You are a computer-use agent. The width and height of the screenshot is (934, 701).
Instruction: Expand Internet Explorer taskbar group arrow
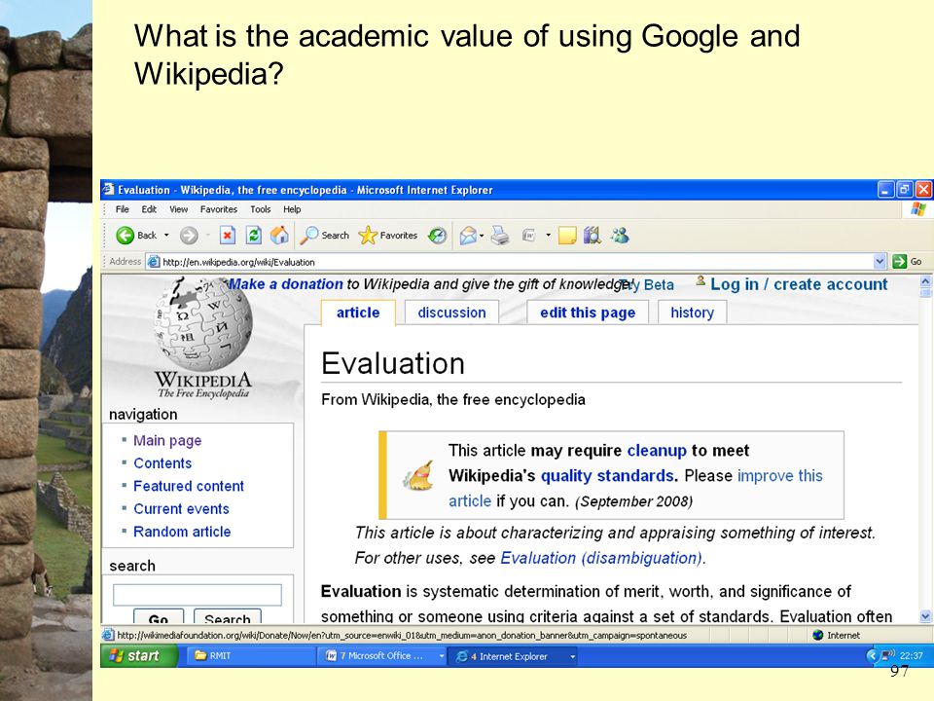(x=572, y=656)
